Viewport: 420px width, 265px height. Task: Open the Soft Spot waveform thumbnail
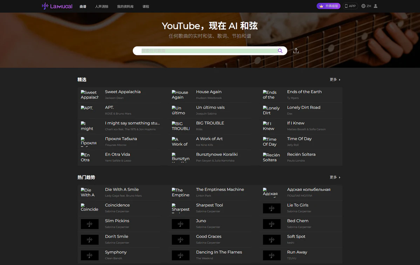271,239
